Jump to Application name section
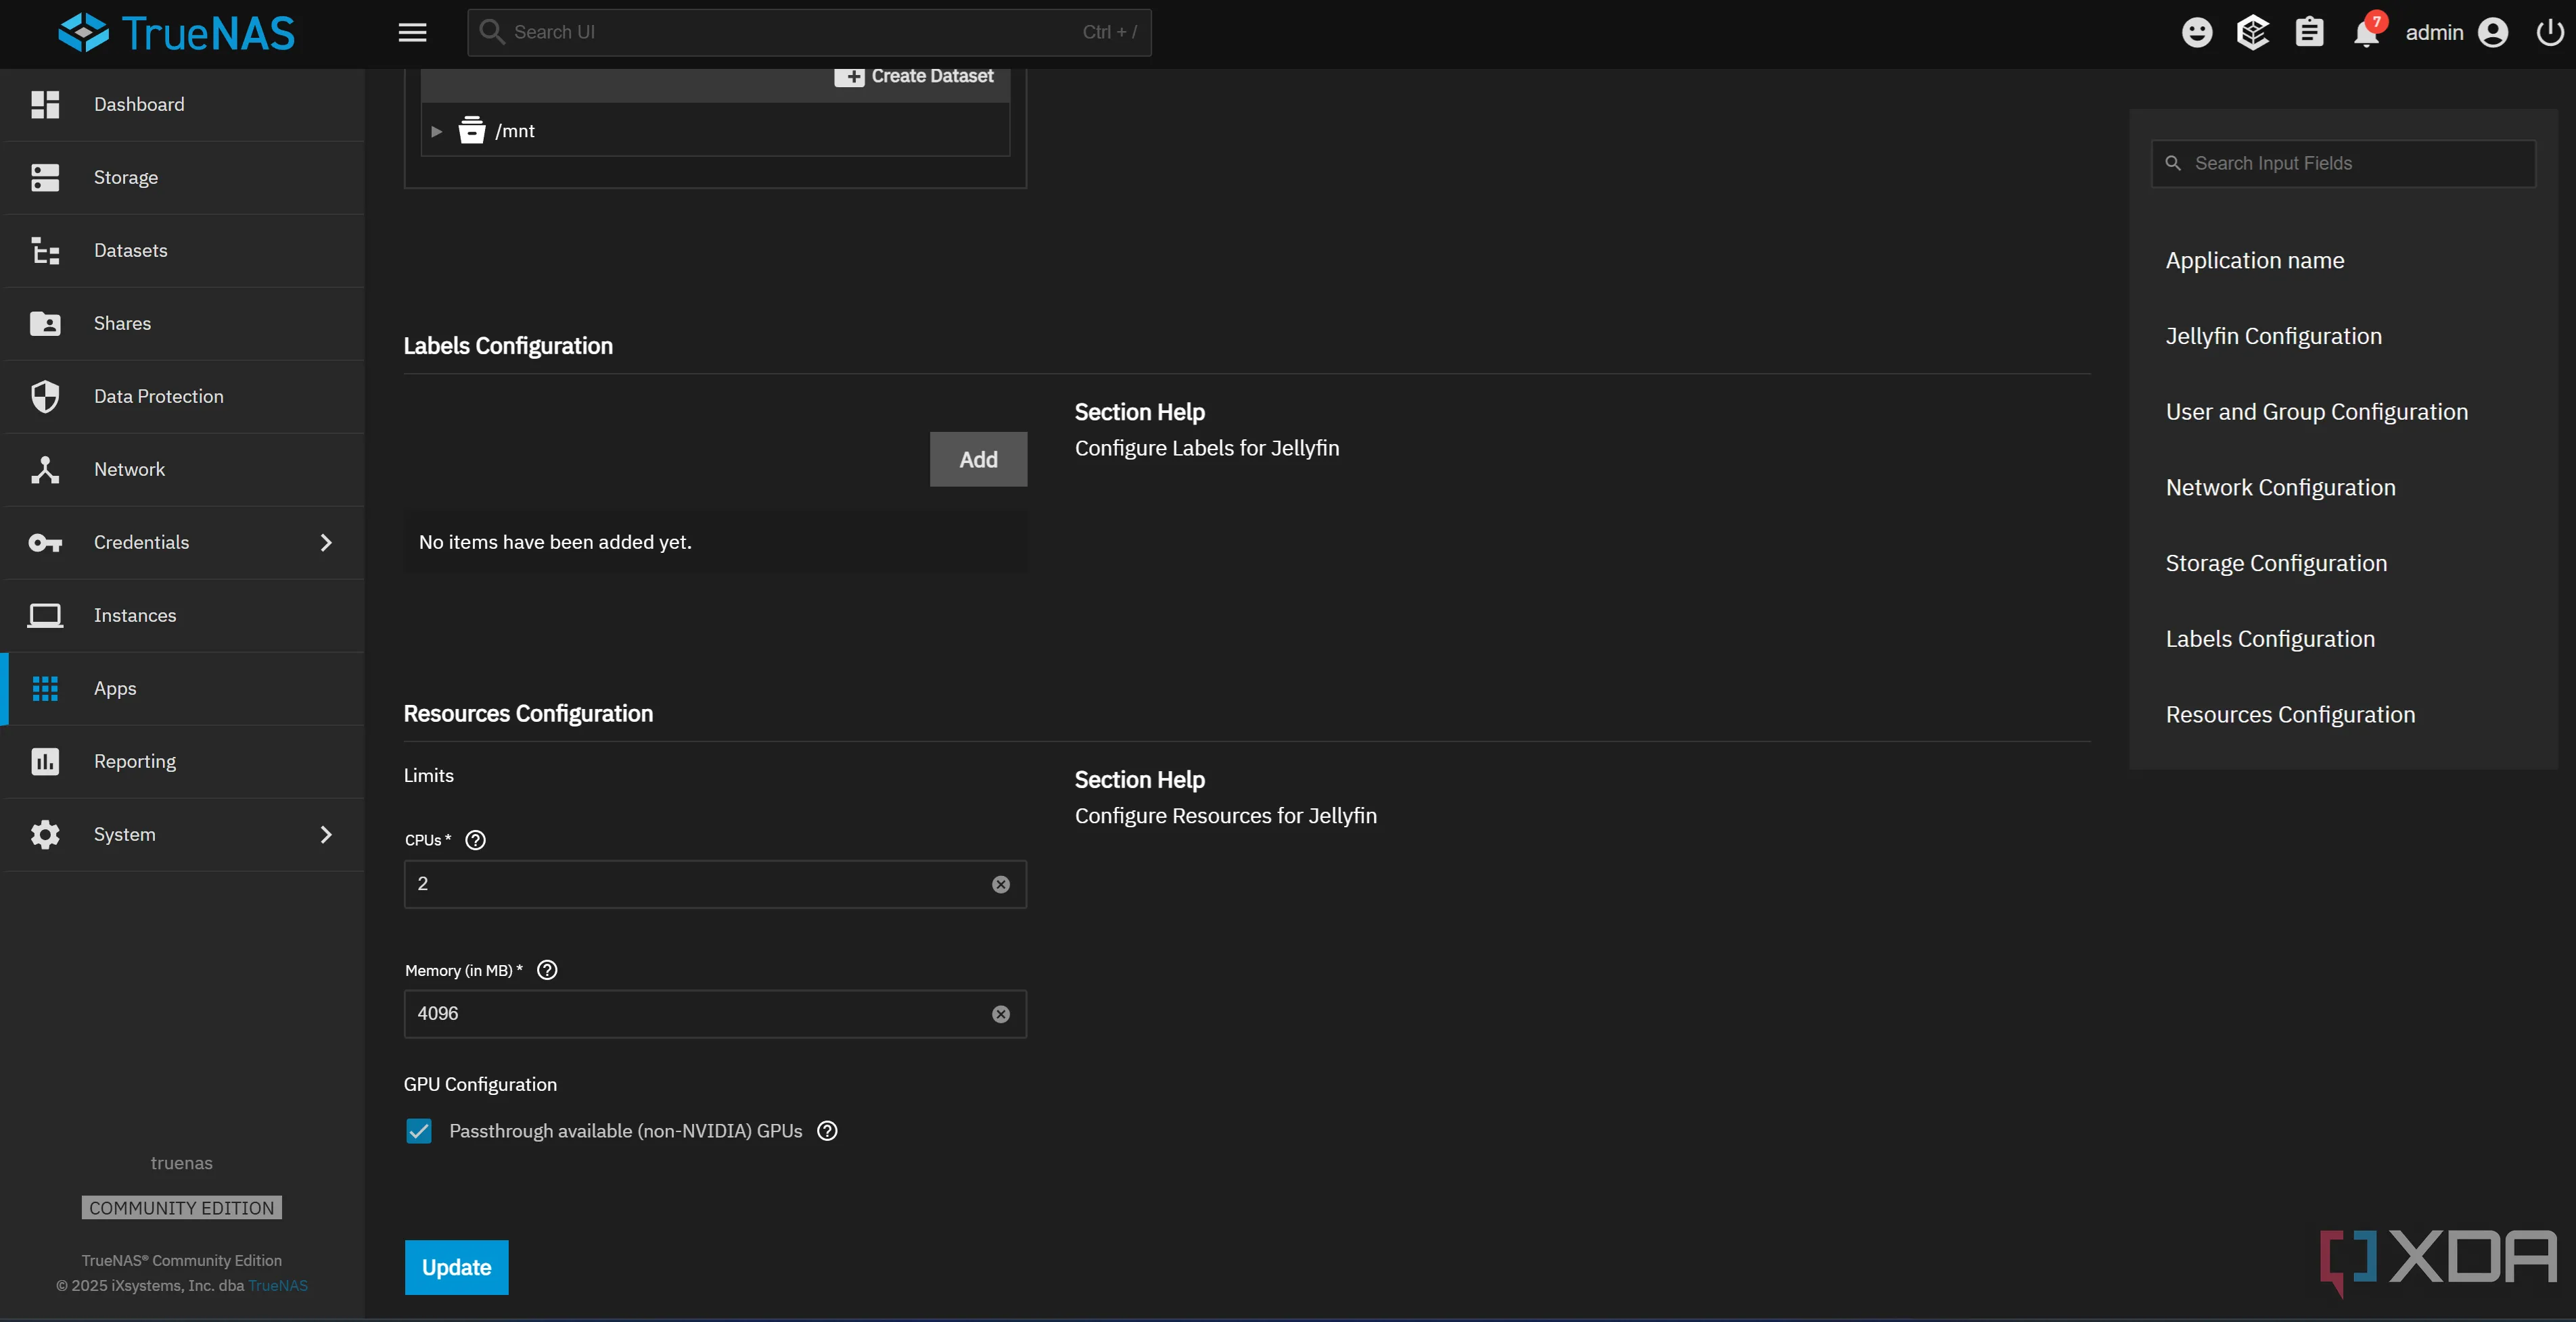 pyautogui.click(x=2254, y=261)
